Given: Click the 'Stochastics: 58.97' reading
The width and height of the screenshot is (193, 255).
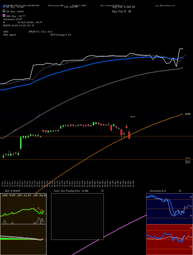Looking at the screenshot, I should pos(13,19).
